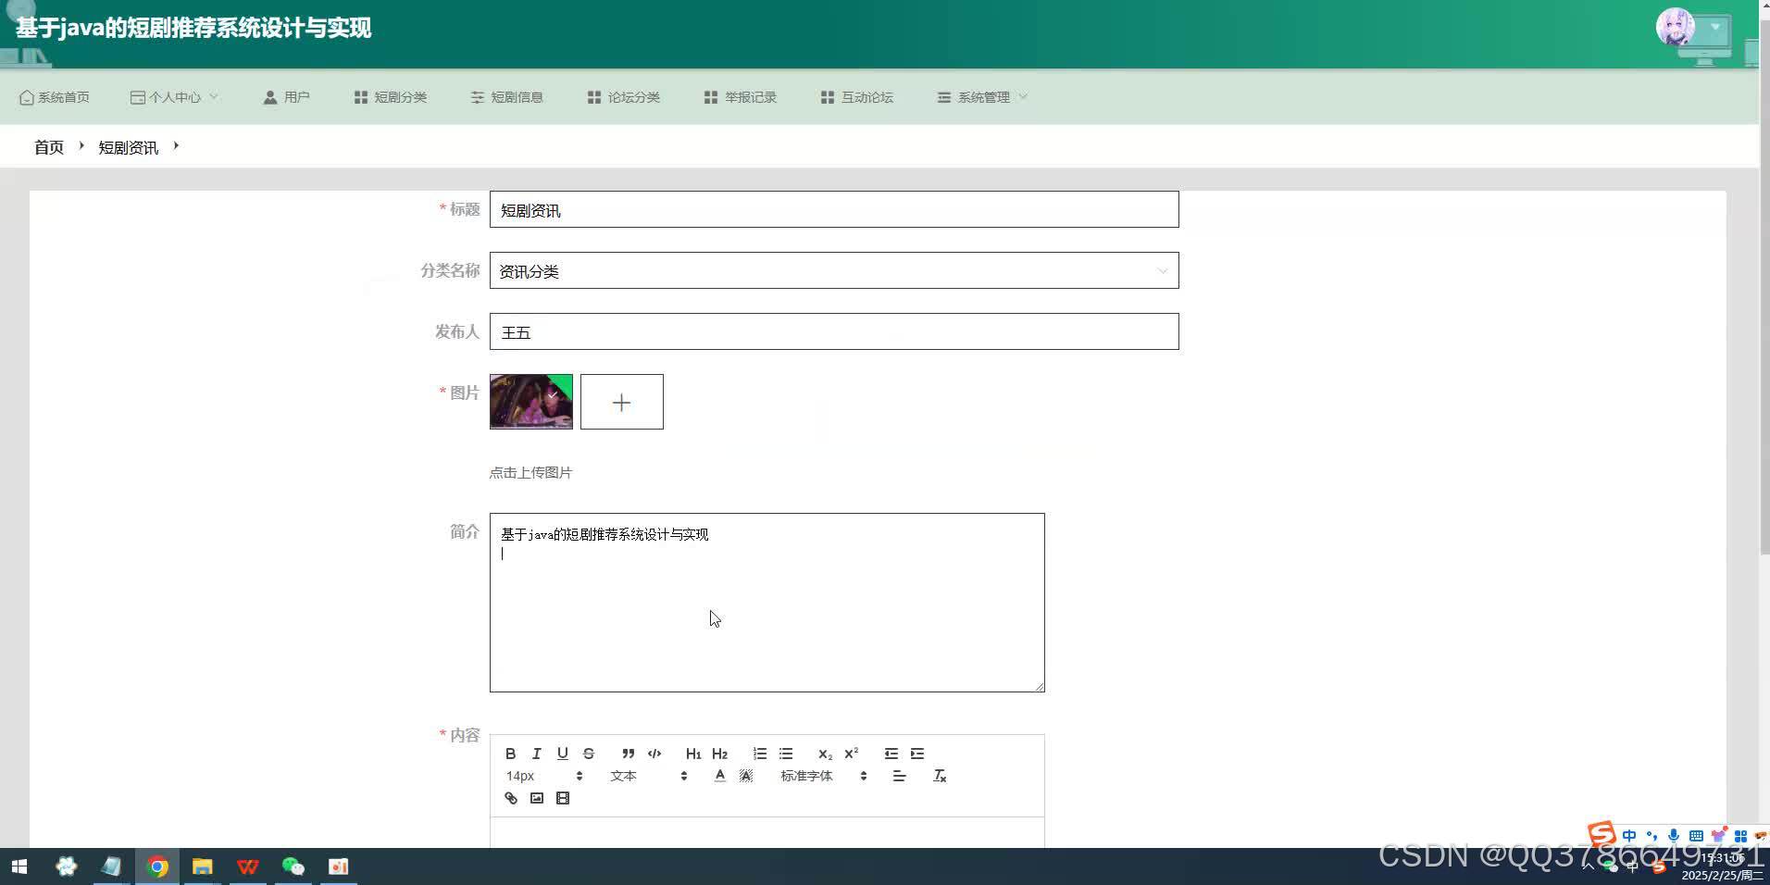The width and height of the screenshot is (1770, 885).
Task: Clear text formatting with the Tx icon
Action: pos(940,776)
